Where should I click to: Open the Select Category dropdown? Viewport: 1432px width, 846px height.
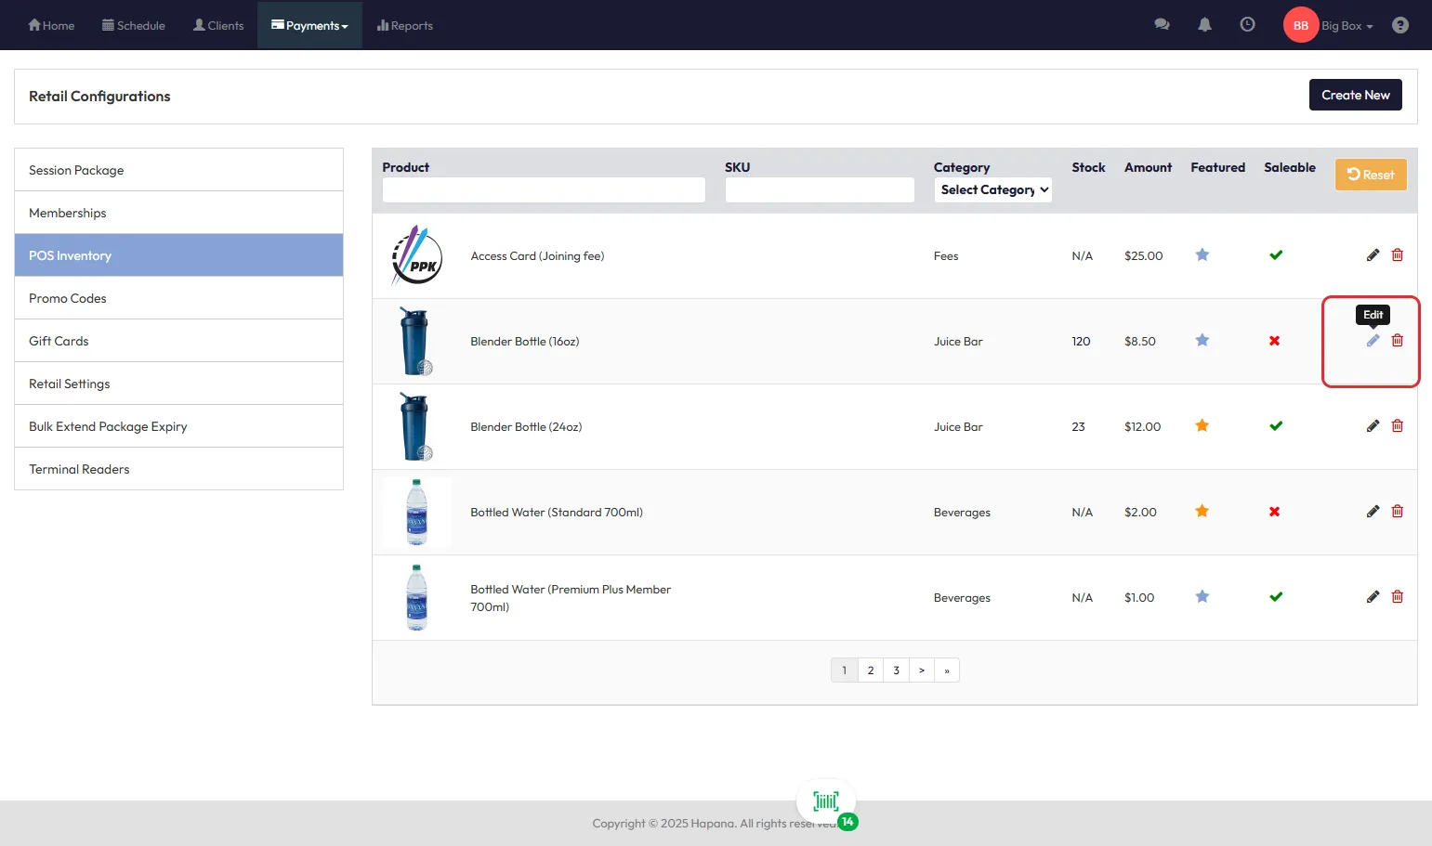992,189
